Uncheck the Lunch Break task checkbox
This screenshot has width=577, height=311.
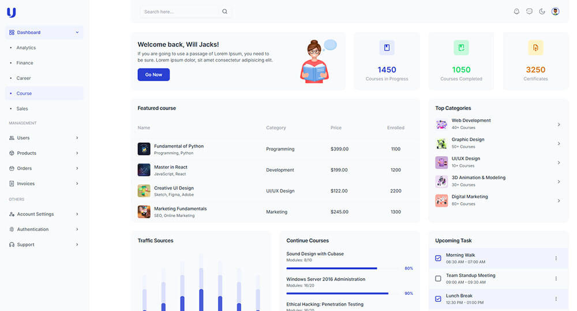tap(438, 299)
